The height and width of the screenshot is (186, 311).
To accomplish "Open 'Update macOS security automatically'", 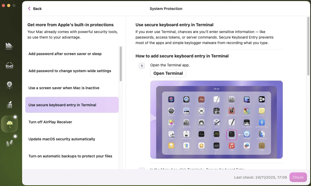I will (x=62, y=139).
